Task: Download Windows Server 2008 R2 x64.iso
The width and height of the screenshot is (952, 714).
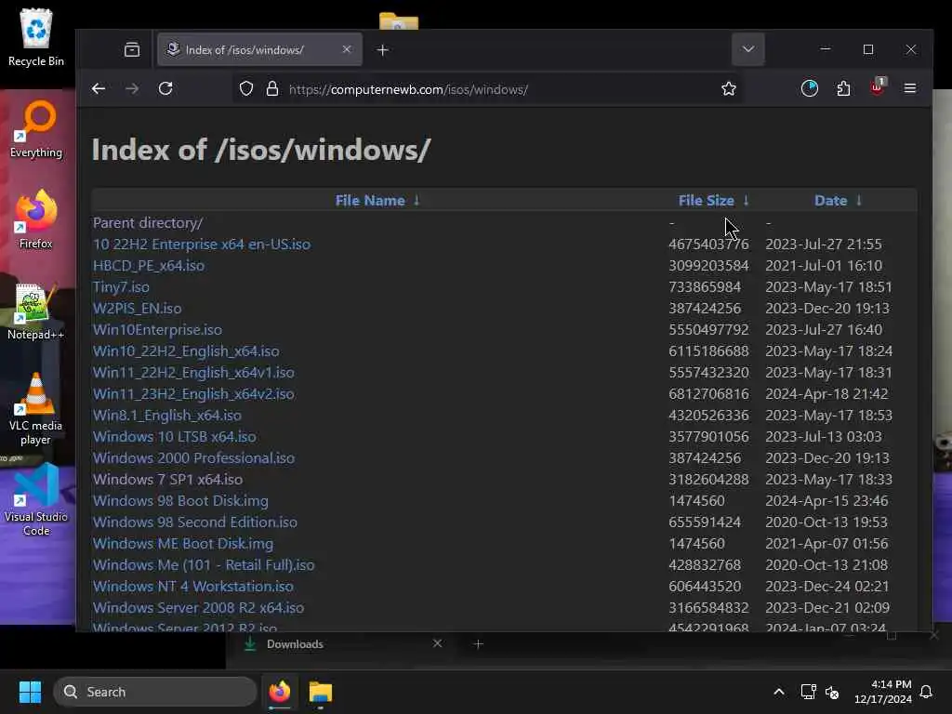Action: [x=199, y=607]
